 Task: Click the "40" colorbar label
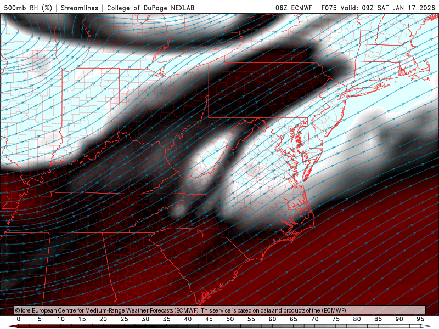click(188, 319)
